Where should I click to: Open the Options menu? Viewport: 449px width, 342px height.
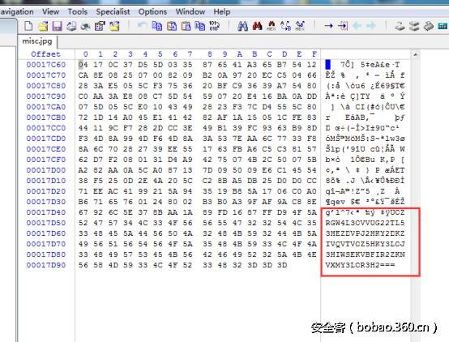[x=152, y=11]
